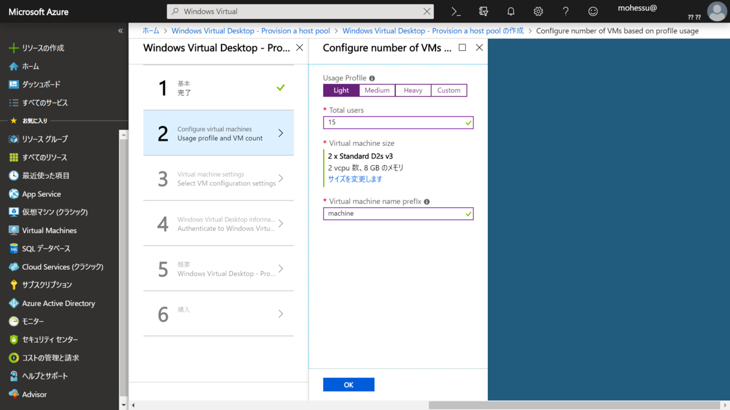730x410 pixels.
Task: Open host pool creation breadcrumb link
Action: point(433,30)
